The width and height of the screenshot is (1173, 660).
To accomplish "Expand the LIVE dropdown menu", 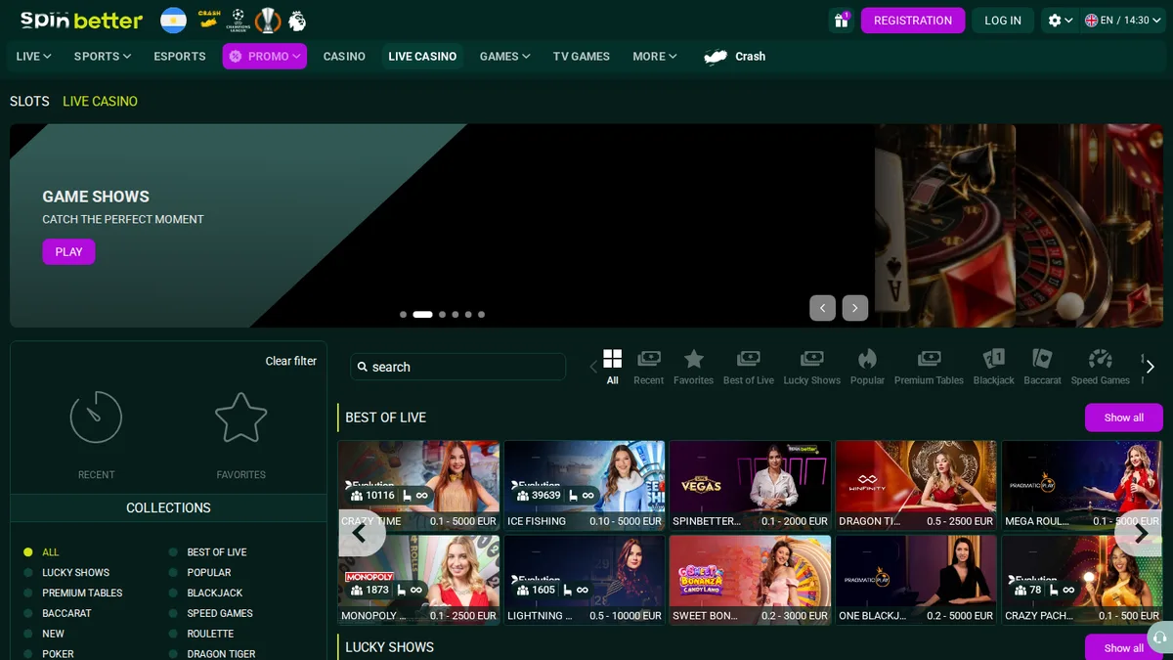I will [34, 57].
